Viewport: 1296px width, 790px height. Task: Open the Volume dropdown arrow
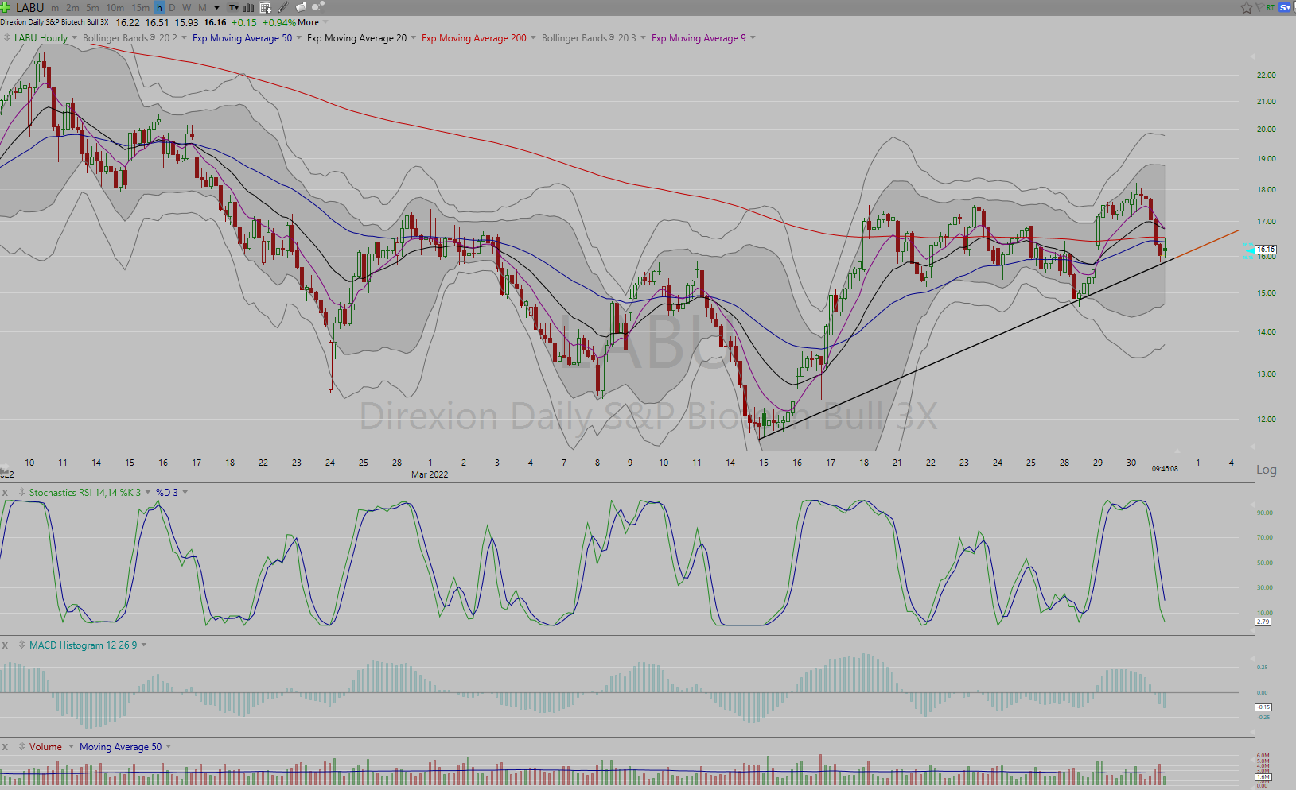click(71, 746)
